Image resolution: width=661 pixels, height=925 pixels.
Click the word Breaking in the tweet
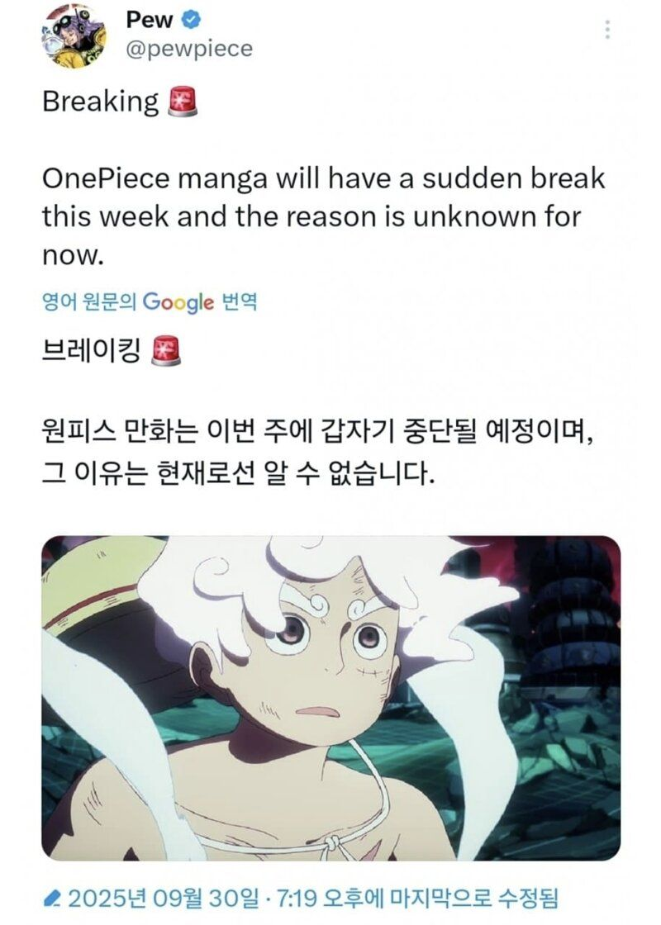[x=100, y=102]
